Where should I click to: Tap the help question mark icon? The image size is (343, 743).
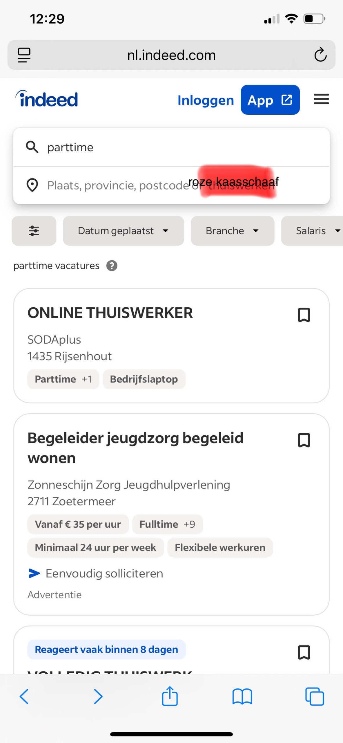(x=112, y=266)
